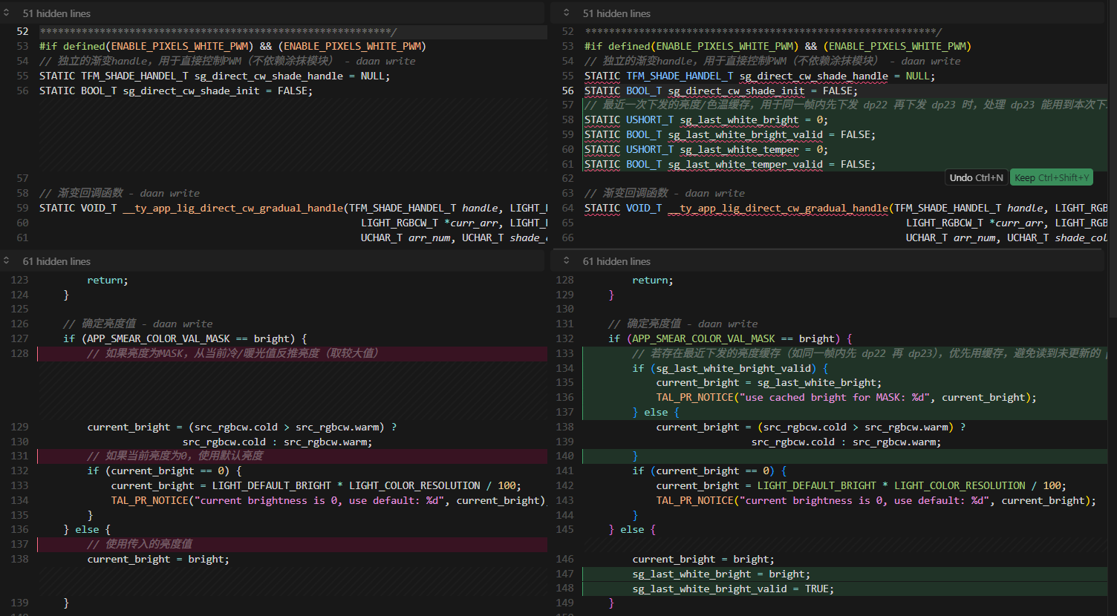The image size is (1117, 616).
Task: Click Undo to reject the change
Action: [976, 177]
